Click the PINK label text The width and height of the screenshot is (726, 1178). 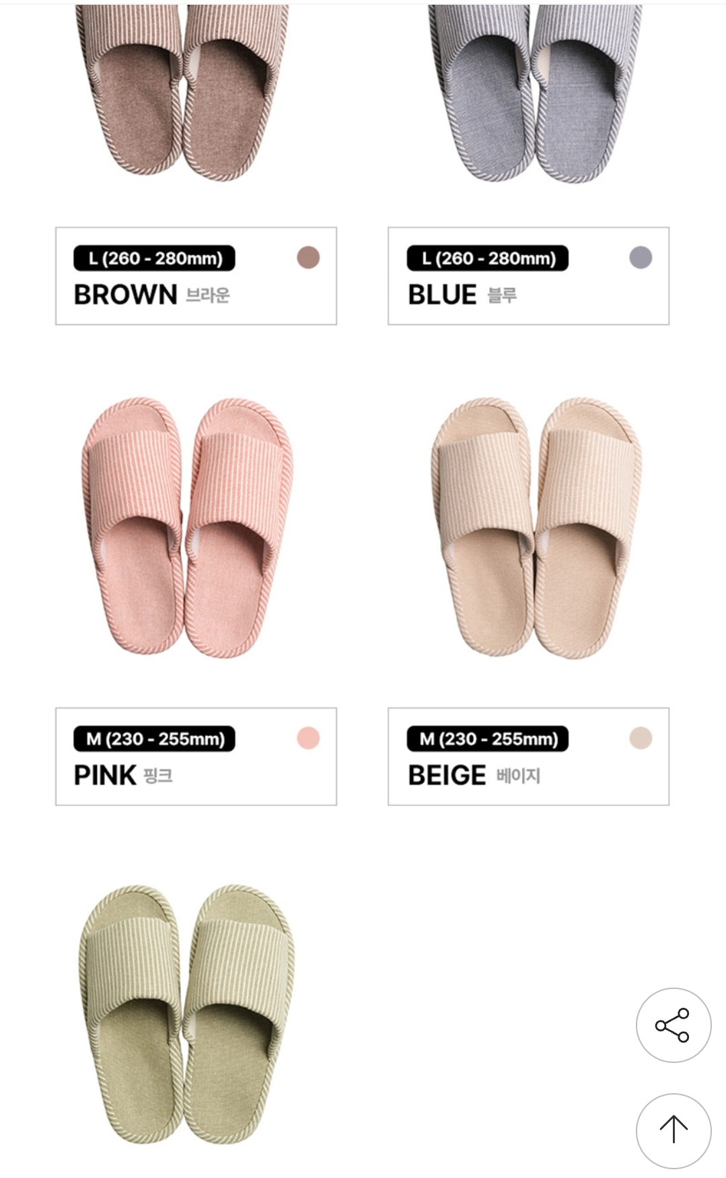coord(105,775)
